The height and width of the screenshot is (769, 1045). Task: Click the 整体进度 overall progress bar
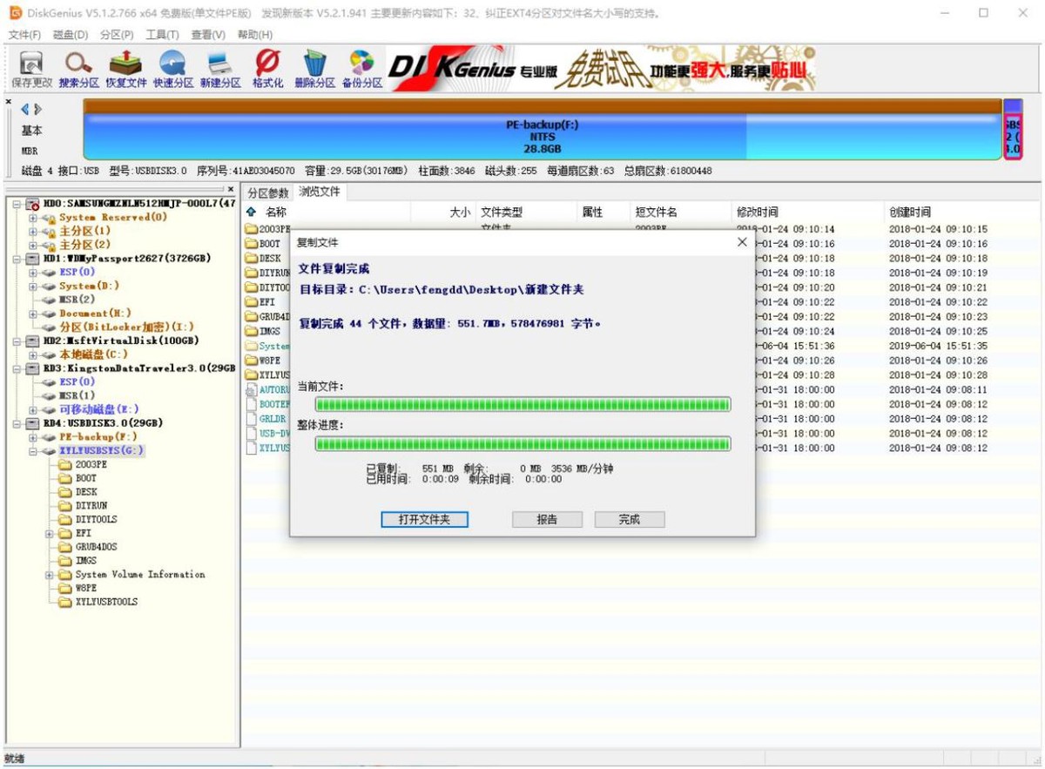(522, 444)
